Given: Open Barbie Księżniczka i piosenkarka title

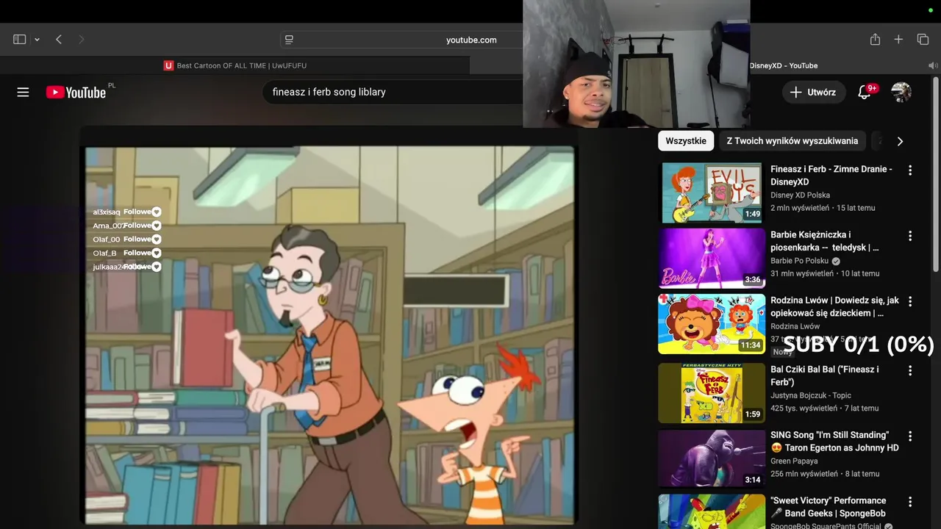Looking at the screenshot, I should coord(825,241).
